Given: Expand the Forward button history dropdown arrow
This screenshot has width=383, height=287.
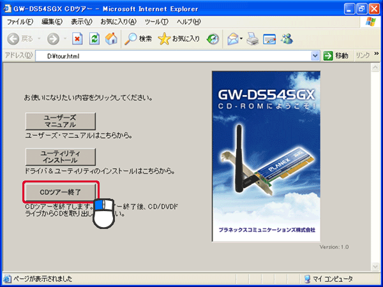Looking at the screenshot, I should click(65, 38).
